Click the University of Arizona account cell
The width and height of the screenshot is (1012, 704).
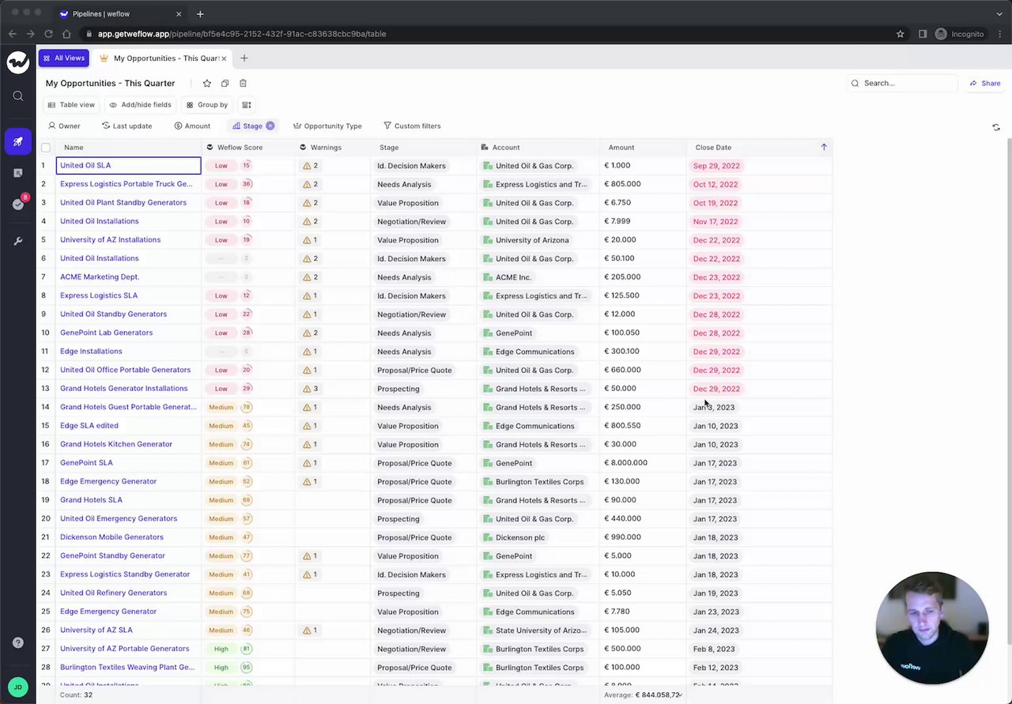[x=532, y=240]
